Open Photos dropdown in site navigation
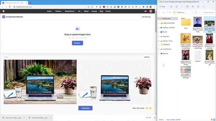Screen dimensions: 216x121 (x=59, y=11)
